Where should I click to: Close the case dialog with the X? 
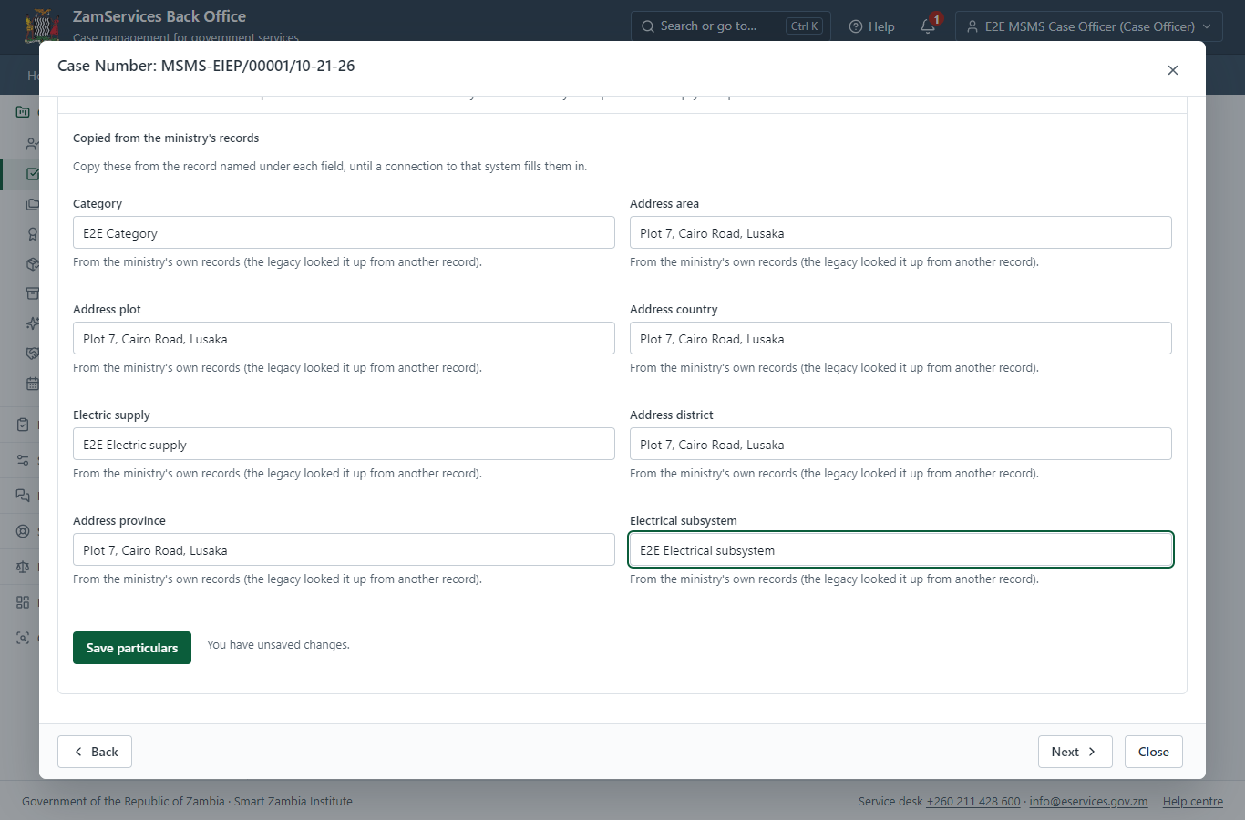[x=1173, y=70]
